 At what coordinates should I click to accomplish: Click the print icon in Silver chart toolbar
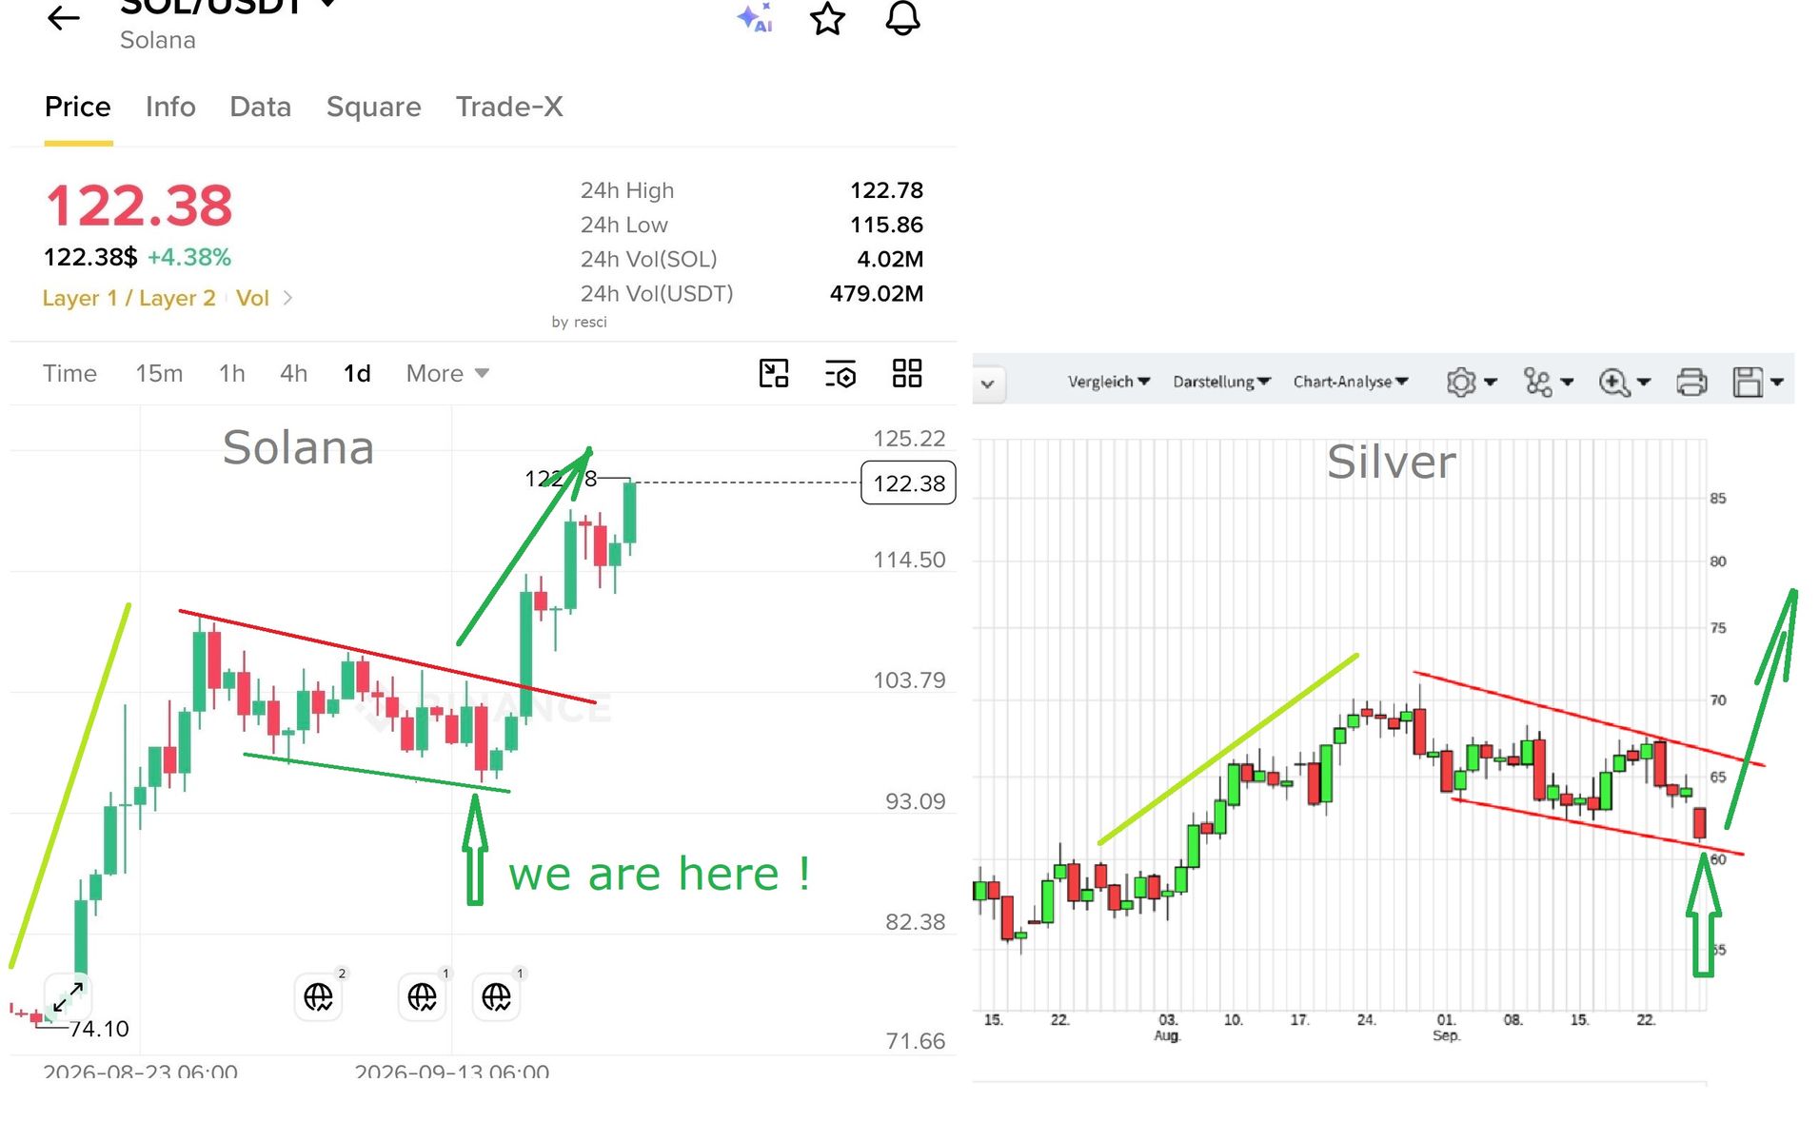(x=1691, y=382)
